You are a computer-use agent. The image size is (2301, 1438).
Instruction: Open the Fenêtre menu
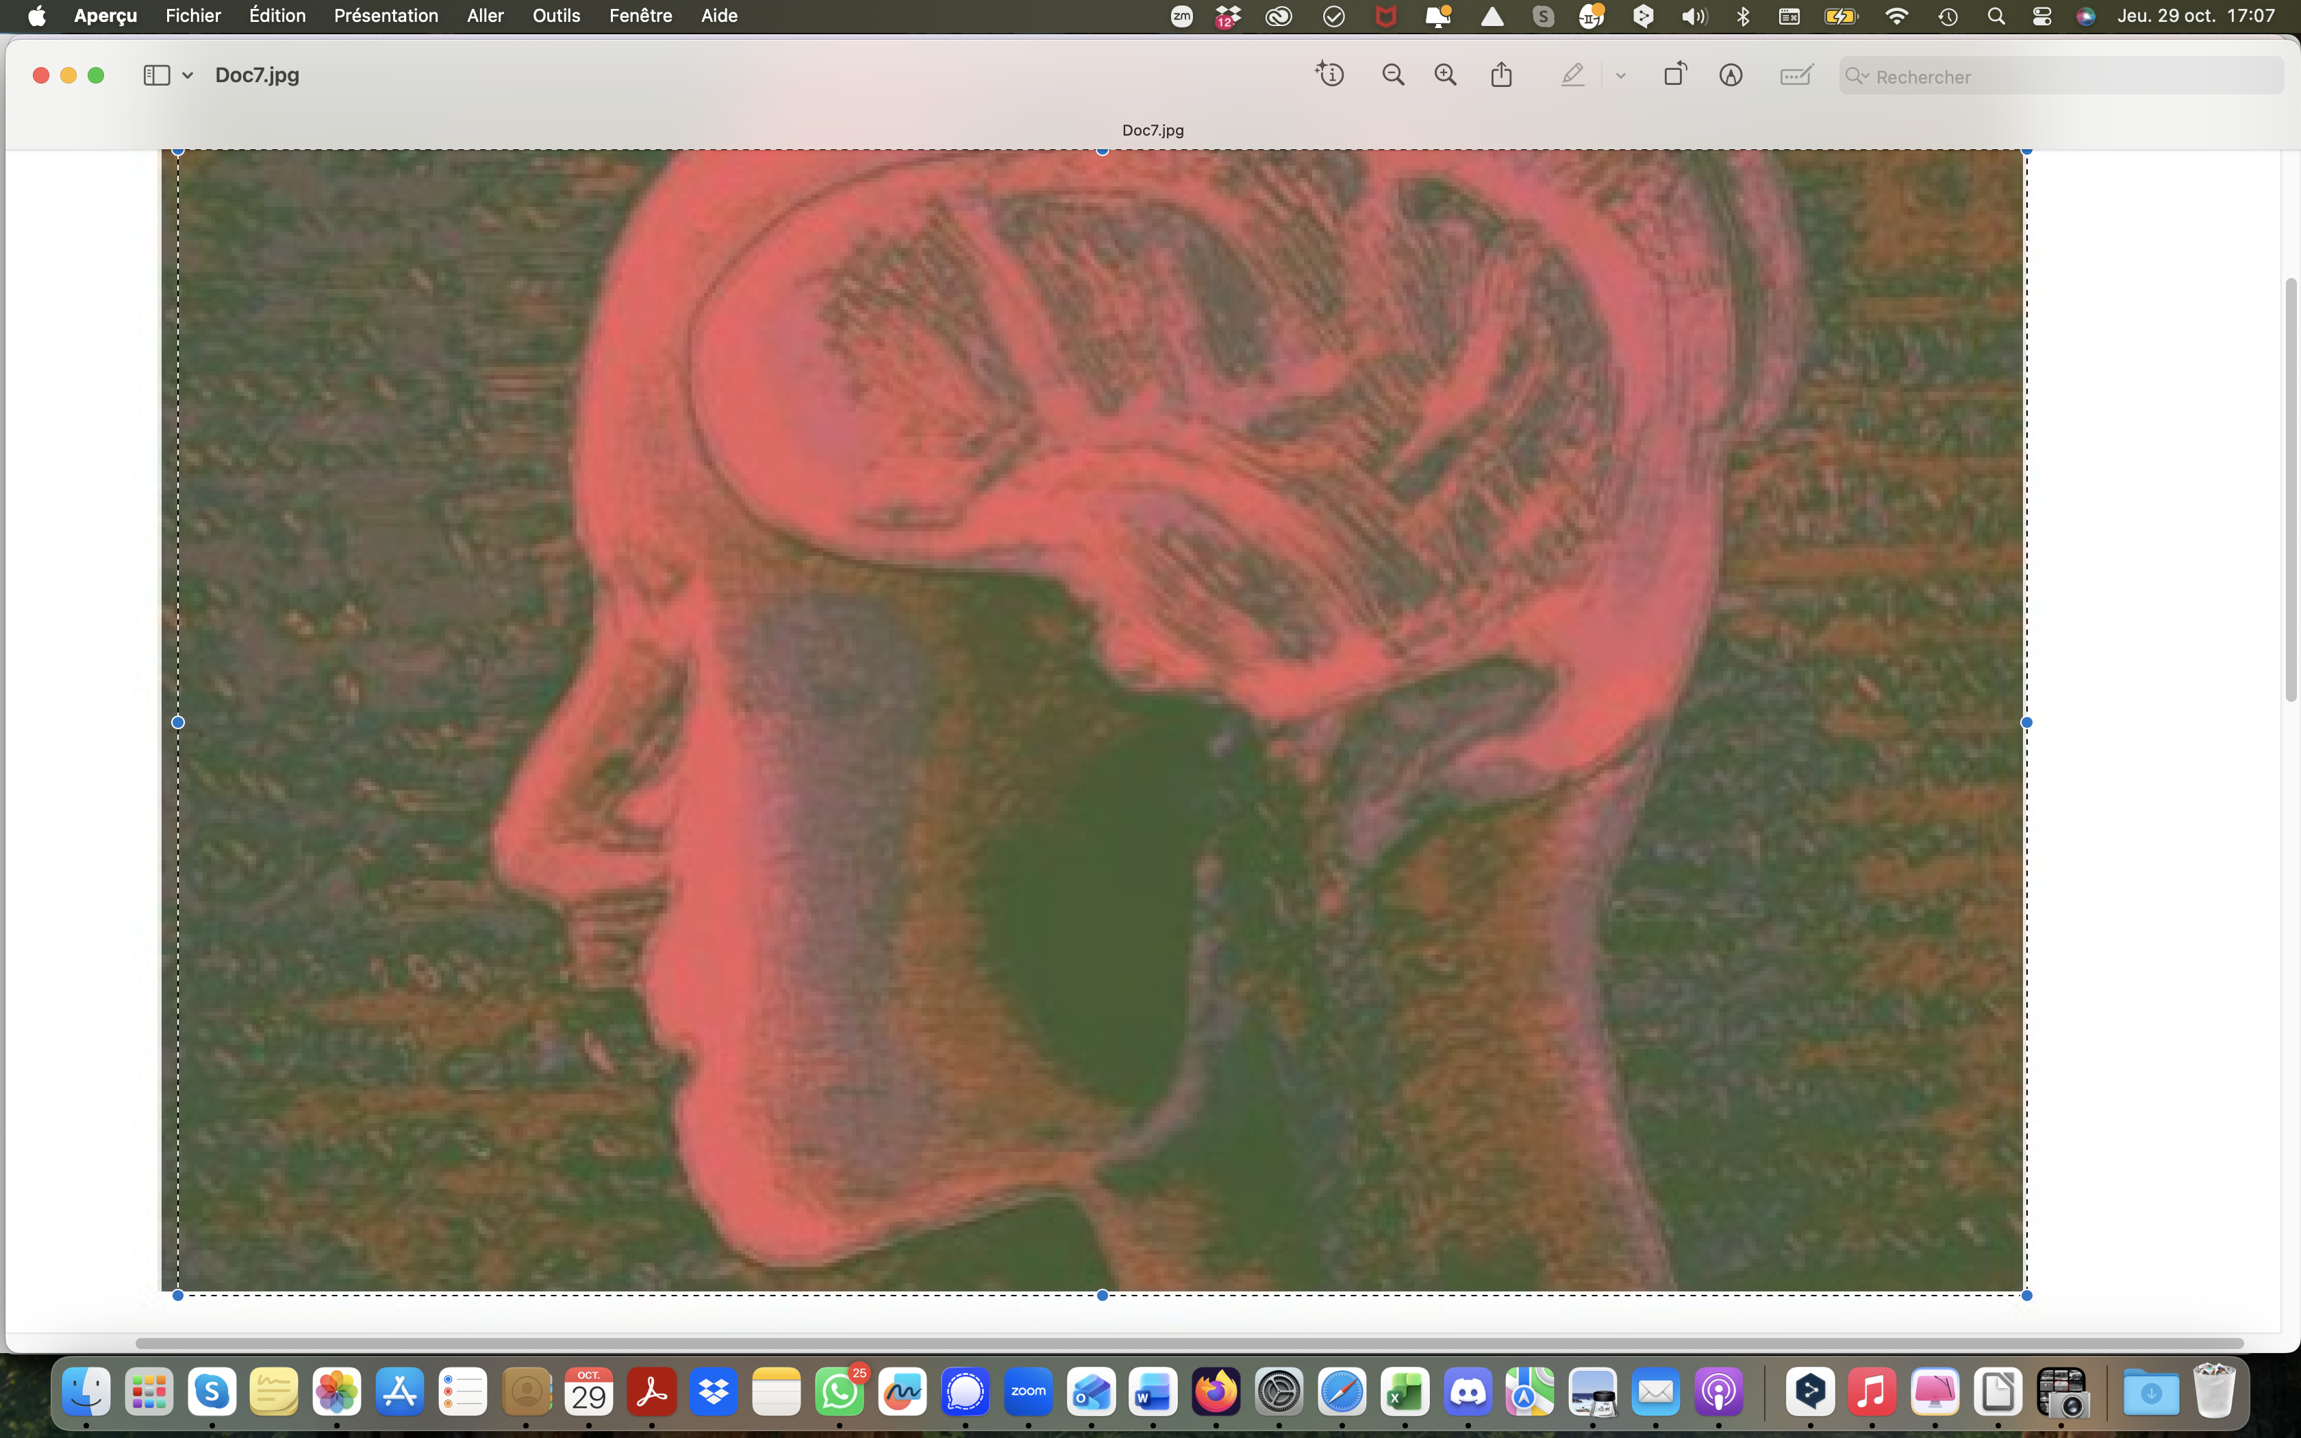pyautogui.click(x=641, y=15)
